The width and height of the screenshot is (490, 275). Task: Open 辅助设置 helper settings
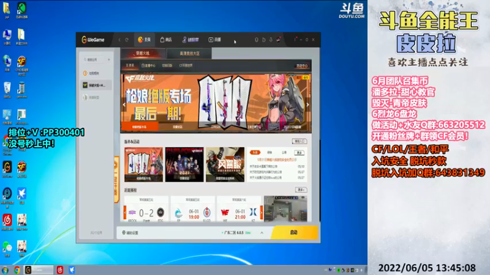130,233
